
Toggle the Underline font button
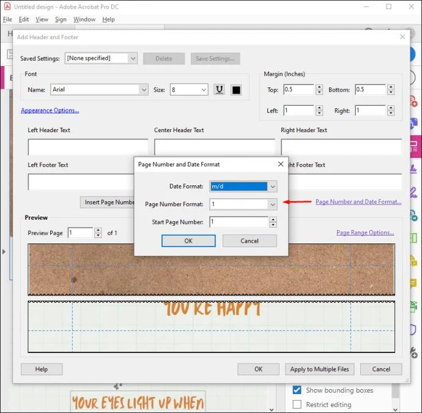(x=219, y=90)
